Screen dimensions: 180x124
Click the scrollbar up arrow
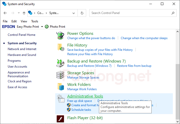point(178,32)
